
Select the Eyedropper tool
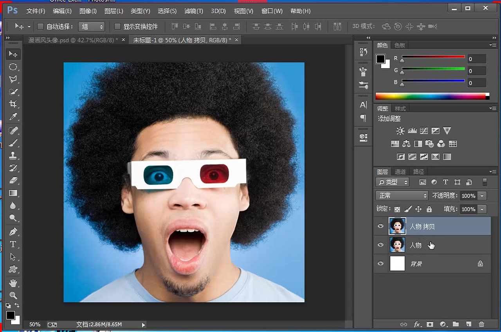point(13,117)
